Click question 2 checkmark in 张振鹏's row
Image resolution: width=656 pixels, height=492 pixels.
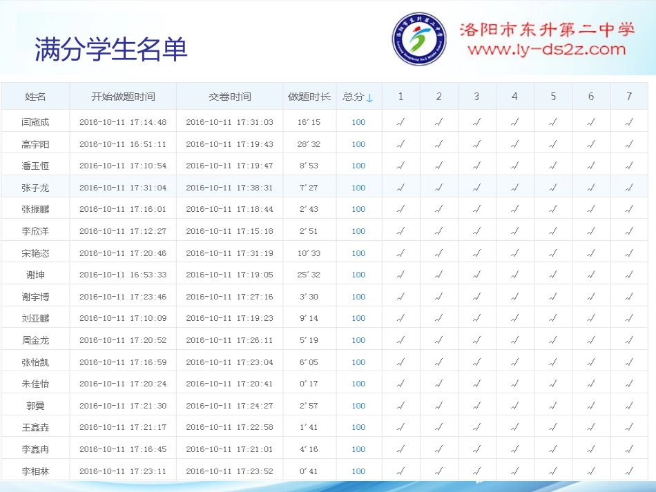439,209
